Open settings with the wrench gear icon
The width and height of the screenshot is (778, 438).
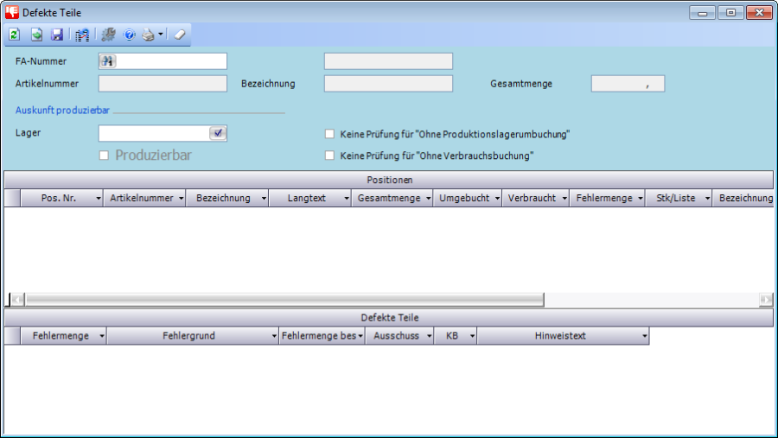pos(109,35)
